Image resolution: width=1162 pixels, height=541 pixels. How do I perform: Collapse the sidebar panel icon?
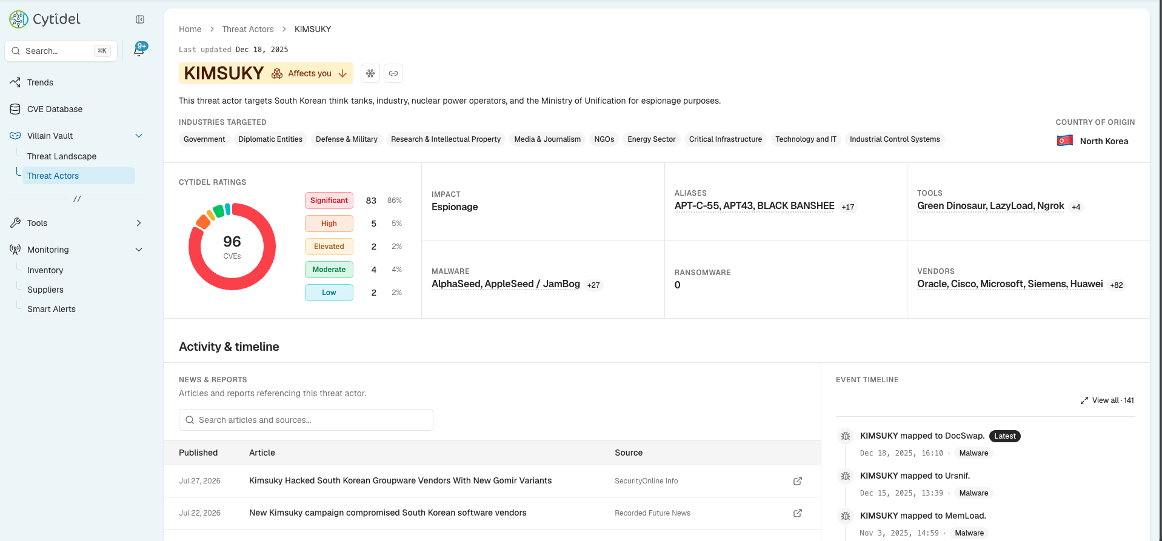140,19
